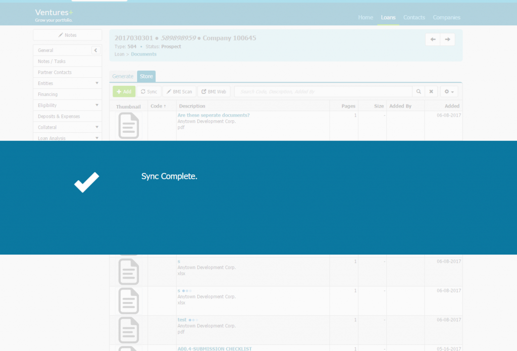Click the BMI Scan button

179,91
